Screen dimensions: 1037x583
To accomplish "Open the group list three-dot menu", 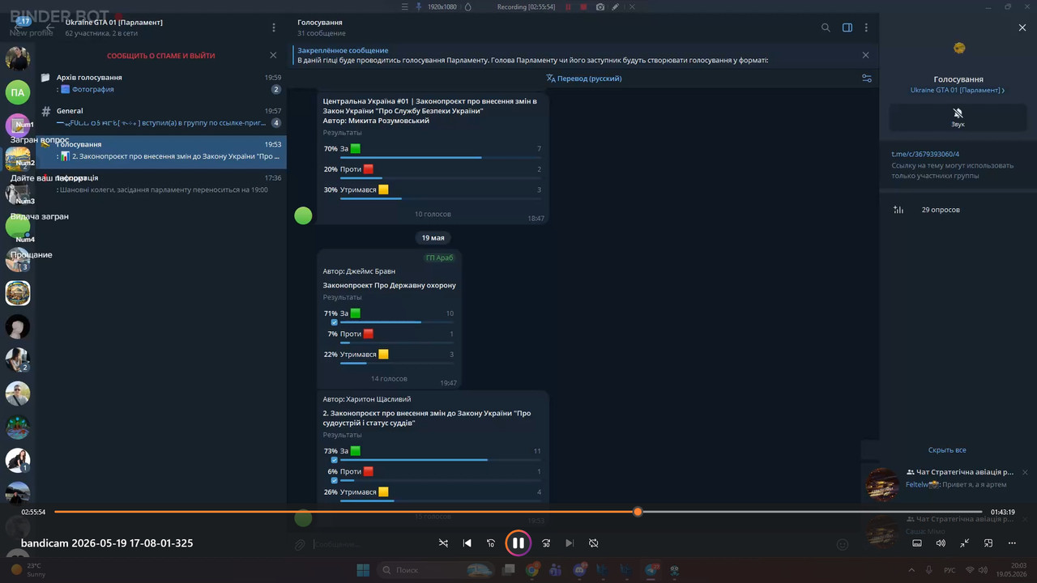I will 274,28.
